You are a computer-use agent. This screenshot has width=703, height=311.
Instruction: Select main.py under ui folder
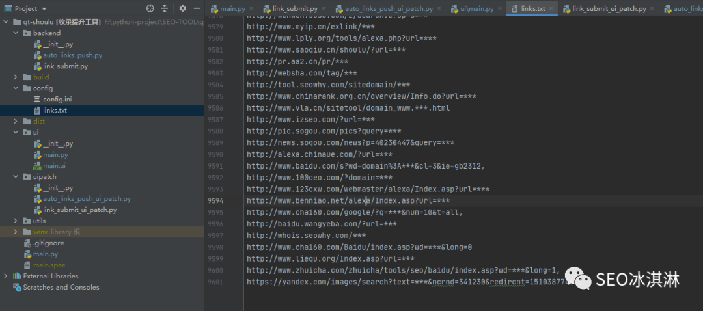pos(55,155)
